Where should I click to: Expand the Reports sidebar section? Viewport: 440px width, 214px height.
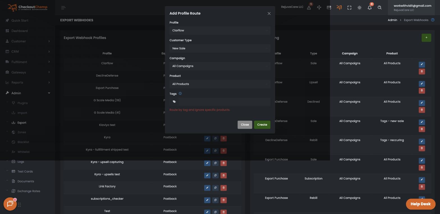click(x=27, y=82)
